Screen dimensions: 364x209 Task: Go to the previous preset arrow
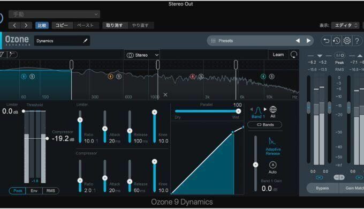pos(298,41)
